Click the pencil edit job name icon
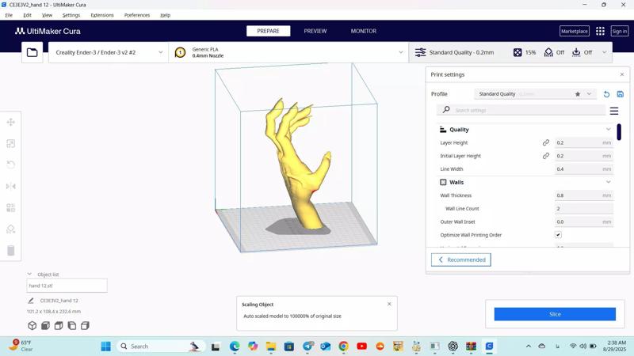This screenshot has width=634, height=356. [31, 301]
